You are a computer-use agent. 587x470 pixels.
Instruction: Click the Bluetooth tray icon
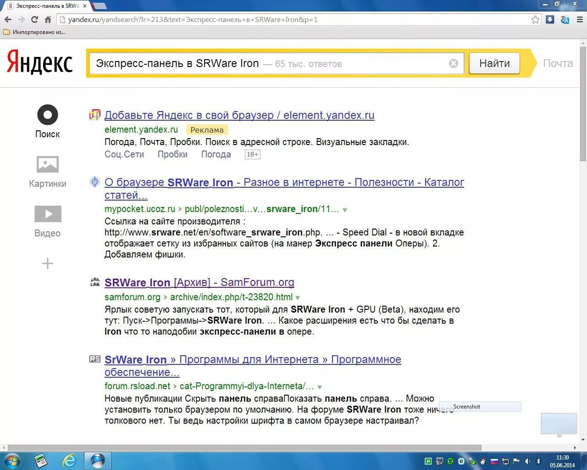point(538,461)
